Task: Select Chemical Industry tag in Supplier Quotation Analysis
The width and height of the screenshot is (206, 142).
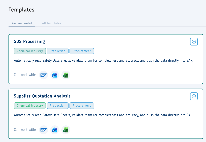Action: tap(30, 106)
